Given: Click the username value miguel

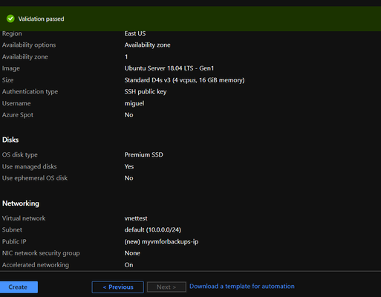Looking at the screenshot, I should click(x=134, y=103).
